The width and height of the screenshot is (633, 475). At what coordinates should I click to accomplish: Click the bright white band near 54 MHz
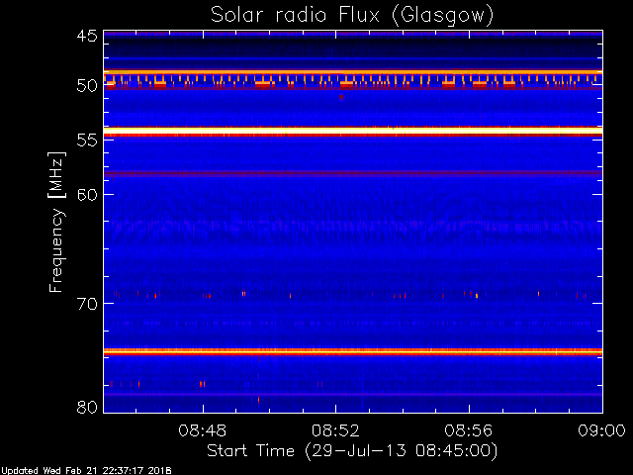353,131
